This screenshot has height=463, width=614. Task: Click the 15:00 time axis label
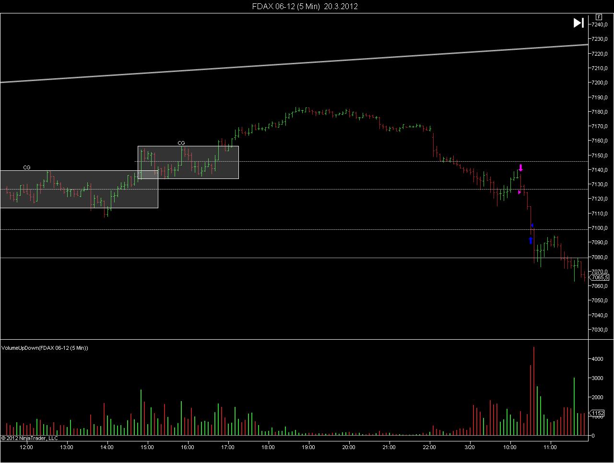tap(147, 447)
